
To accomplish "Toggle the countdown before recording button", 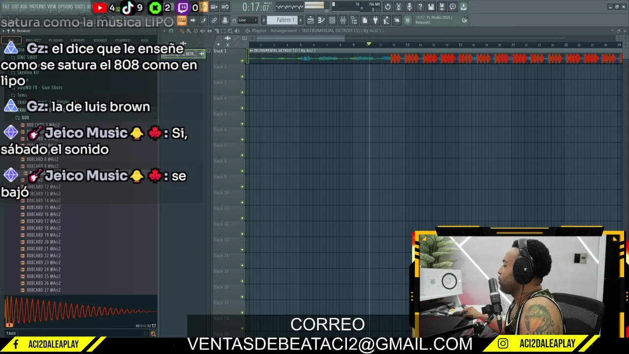I will [204, 7].
